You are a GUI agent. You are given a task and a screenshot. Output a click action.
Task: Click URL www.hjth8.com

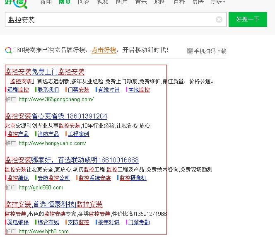click(43, 232)
